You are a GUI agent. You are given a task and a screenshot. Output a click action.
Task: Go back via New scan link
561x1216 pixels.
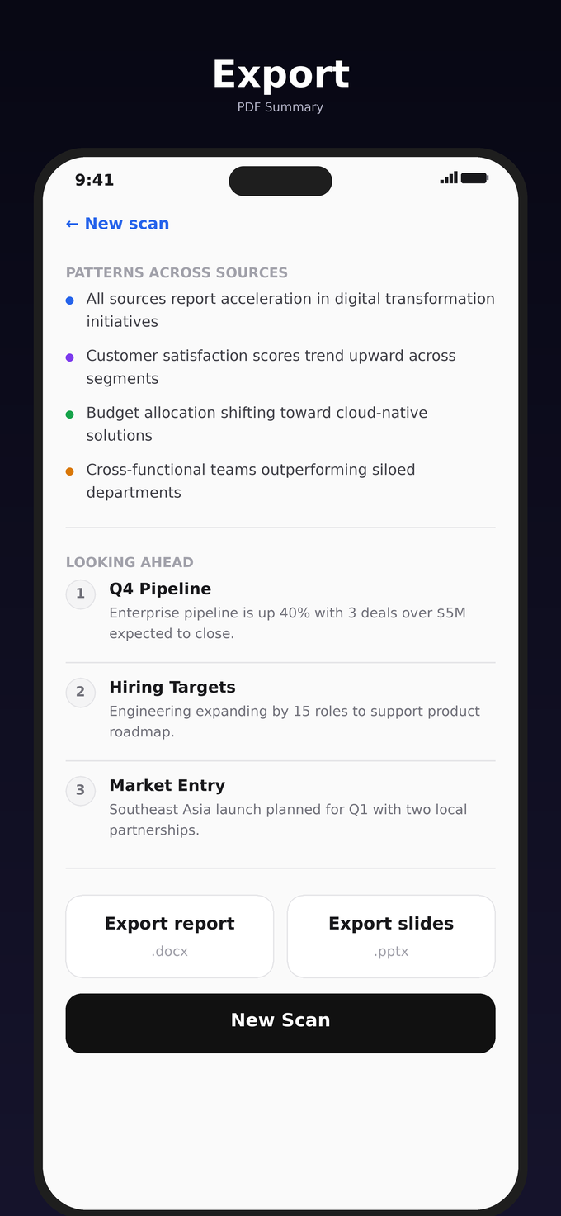pos(117,224)
